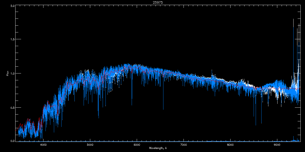Click the 1.0 flux tick label
The height and width of the screenshot is (152, 305).
pos(12,73)
